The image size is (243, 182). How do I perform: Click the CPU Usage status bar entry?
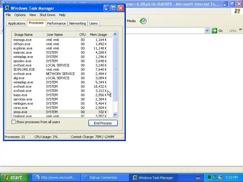point(46,137)
